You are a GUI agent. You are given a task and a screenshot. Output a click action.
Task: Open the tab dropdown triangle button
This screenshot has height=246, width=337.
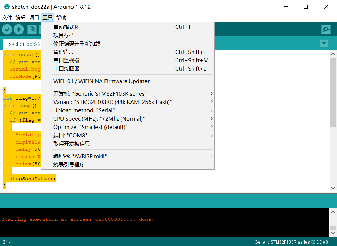click(324, 43)
